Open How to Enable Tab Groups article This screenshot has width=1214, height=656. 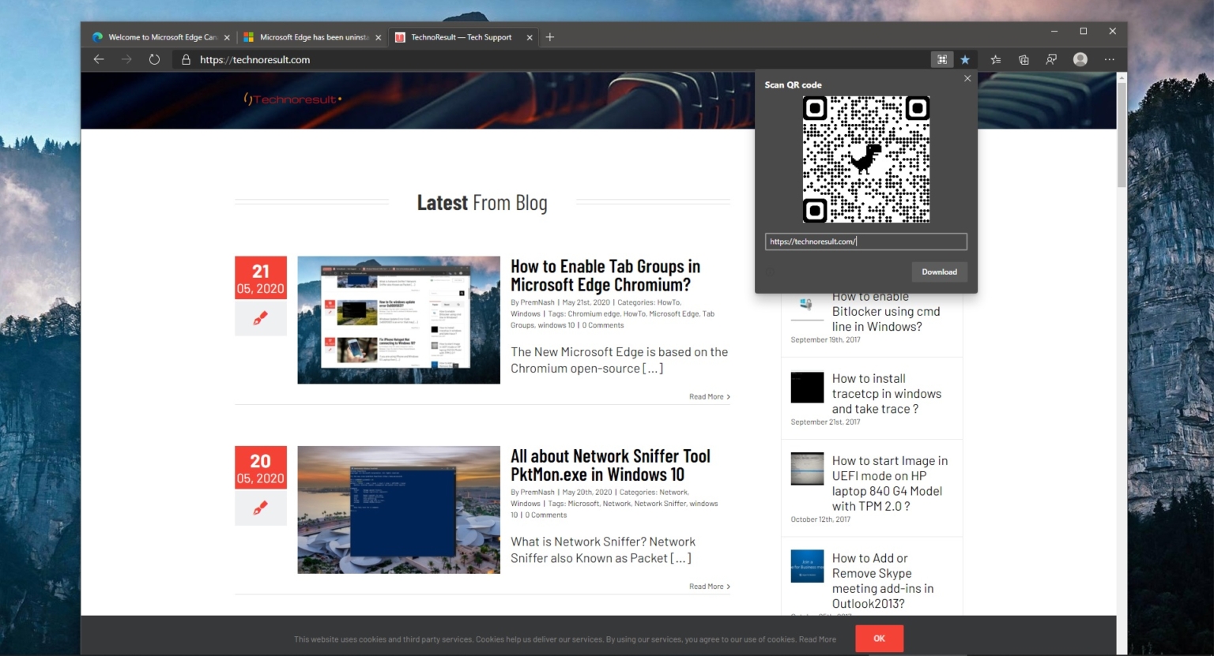[x=605, y=275]
